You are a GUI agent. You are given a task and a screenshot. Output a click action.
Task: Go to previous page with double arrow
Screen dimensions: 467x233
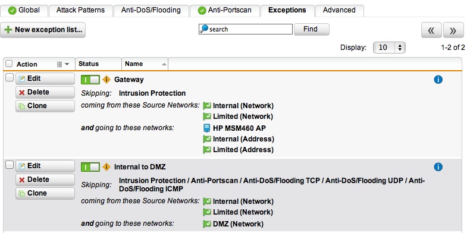click(431, 30)
